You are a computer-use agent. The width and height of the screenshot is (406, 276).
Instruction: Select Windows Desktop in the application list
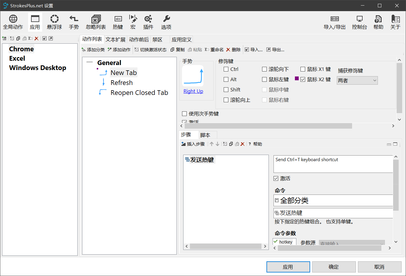(x=38, y=68)
